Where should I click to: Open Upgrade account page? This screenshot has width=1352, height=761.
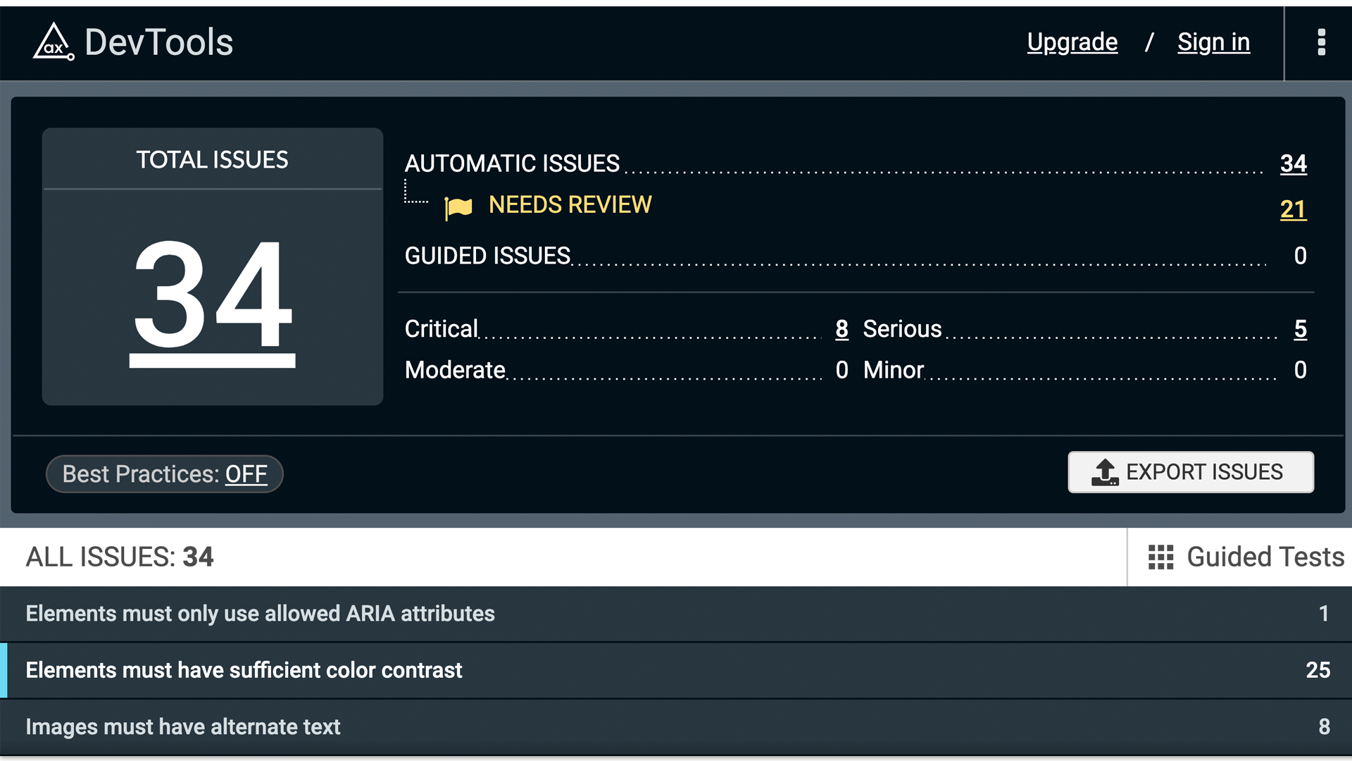point(1072,41)
